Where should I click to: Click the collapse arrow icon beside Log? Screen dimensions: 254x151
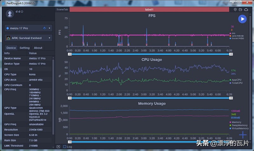(58, 147)
